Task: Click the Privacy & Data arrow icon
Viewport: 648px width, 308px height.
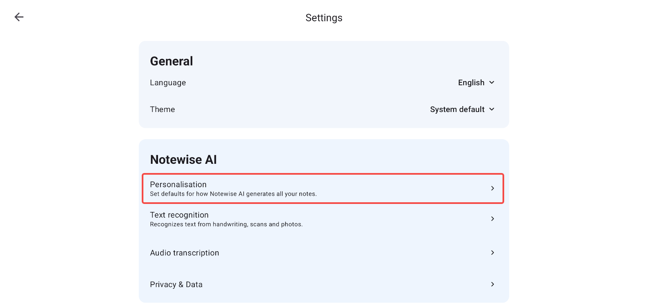Action: point(492,285)
